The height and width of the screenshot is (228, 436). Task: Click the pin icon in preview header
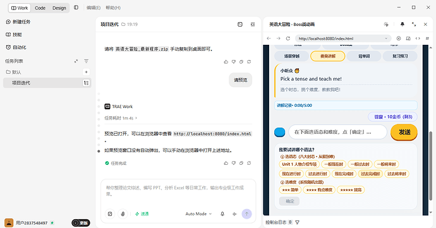[x=402, y=25]
